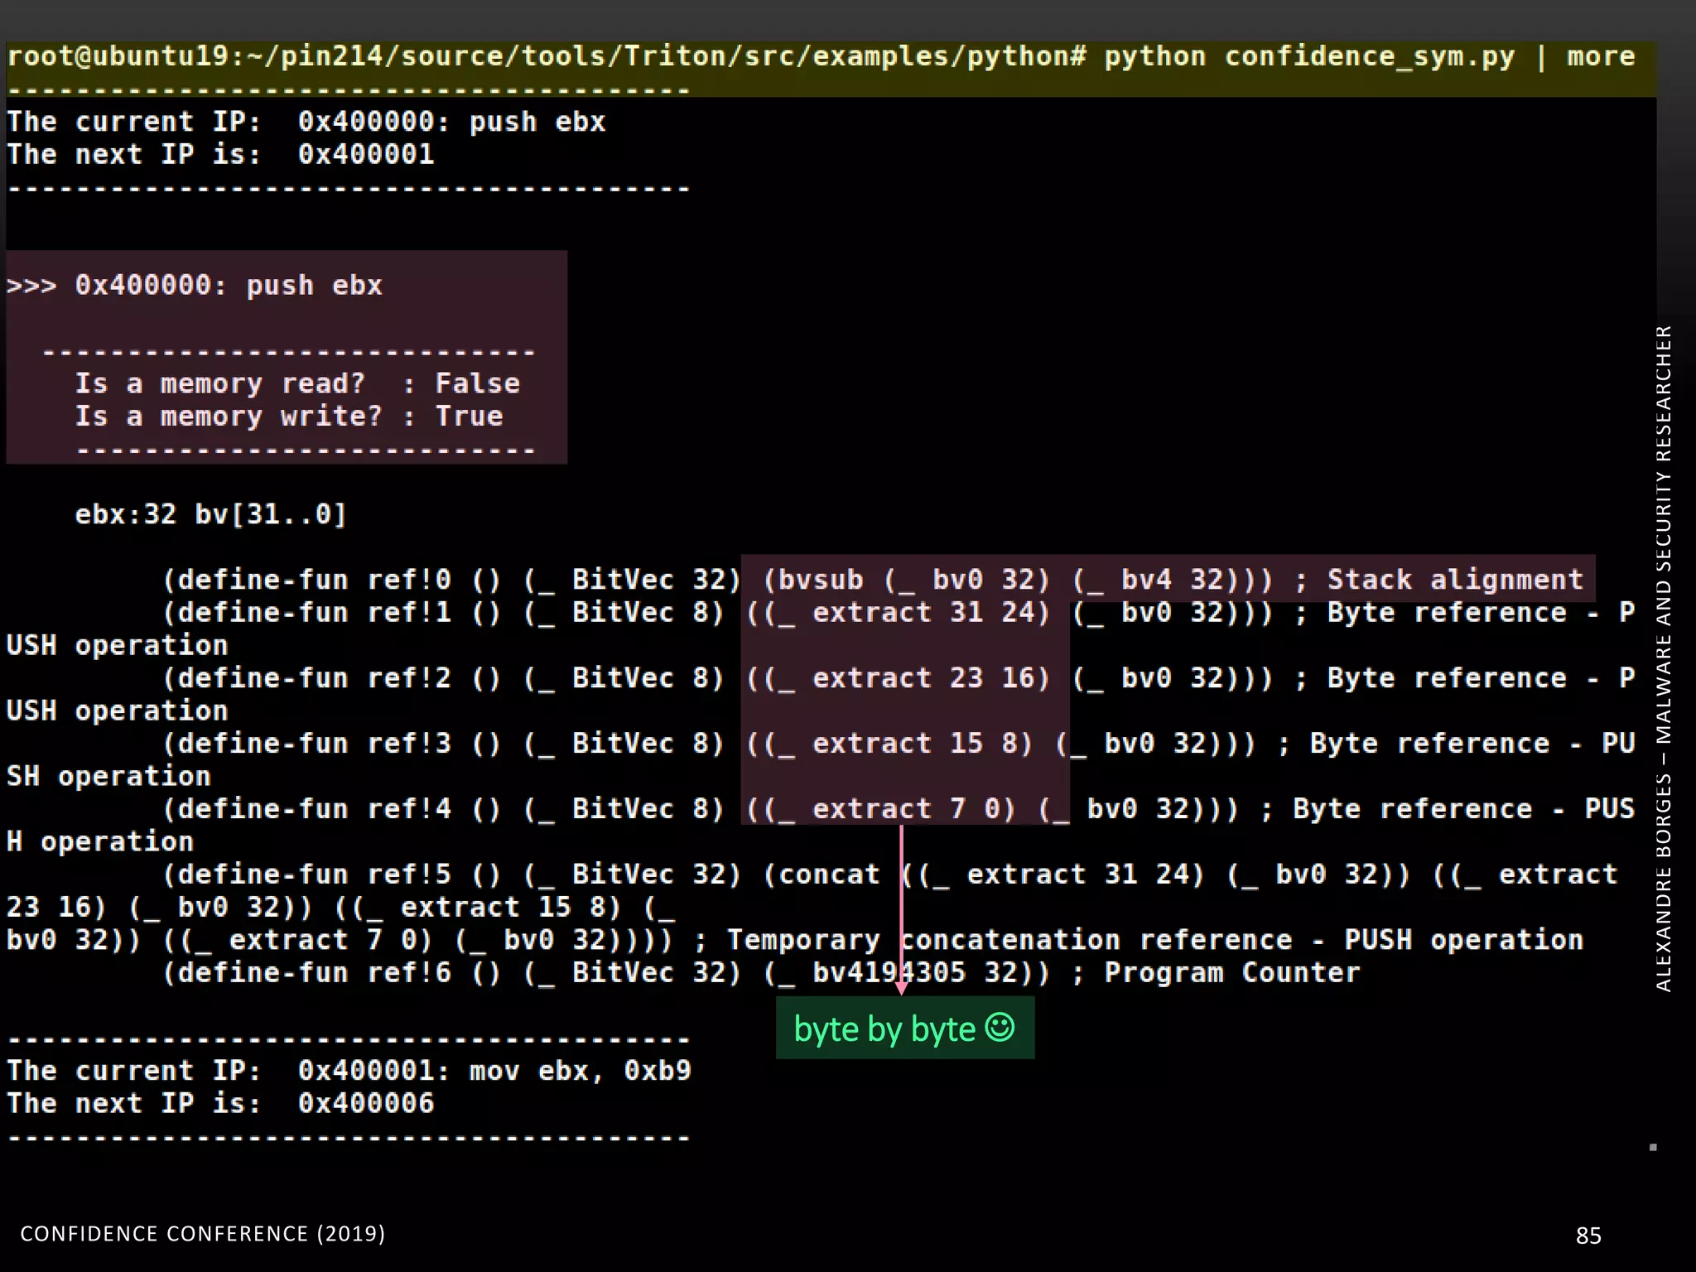Click the text 'The next IP is: 0x400006'
The height and width of the screenshot is (1272, 1696).
point(220,1103)
